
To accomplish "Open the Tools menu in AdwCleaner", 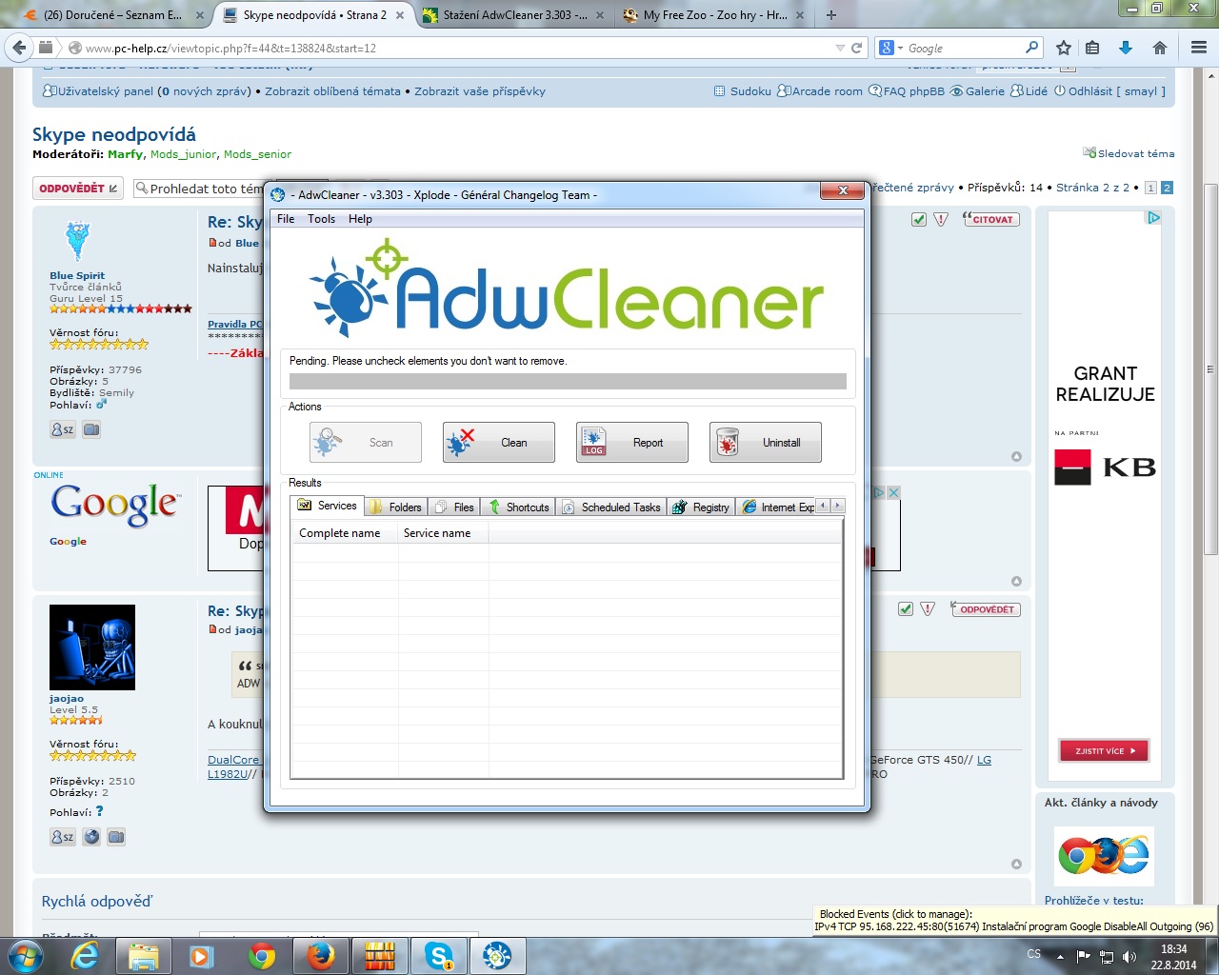I will (x=321, y=219).
